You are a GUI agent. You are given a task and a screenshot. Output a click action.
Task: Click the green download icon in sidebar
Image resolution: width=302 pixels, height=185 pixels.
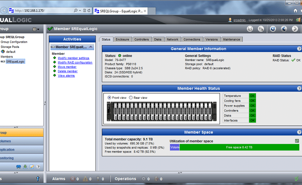tap(25, 166)
